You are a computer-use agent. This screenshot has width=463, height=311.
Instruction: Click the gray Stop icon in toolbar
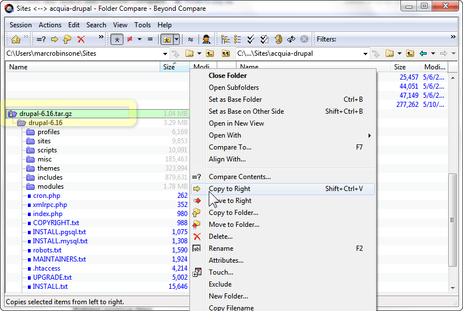pos(304,39)
